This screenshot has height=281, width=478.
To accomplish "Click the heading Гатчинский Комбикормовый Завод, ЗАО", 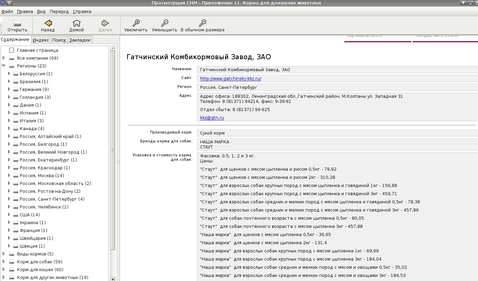I will point(199,57).
